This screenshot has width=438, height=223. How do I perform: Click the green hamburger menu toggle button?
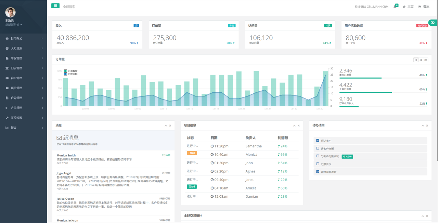(x=55, y=6)
